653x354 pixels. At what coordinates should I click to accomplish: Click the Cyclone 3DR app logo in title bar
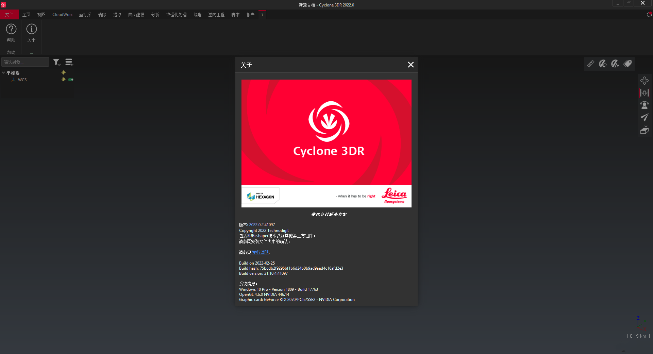click(3, 5)
